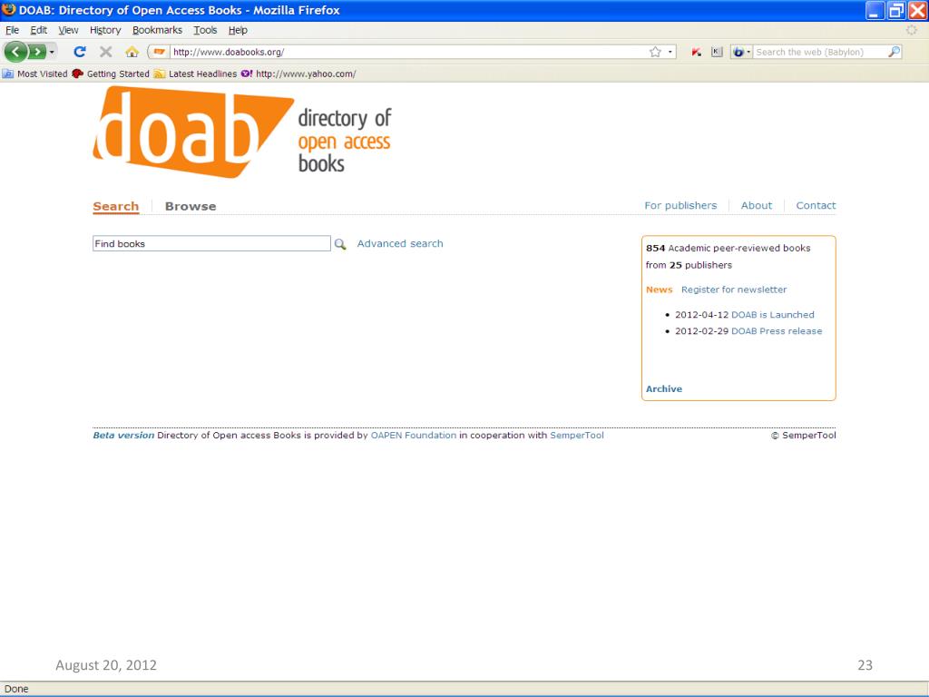Image resolution: width=929 pixels, height=697 pixels.
Task: Go back with the green back arrow
Action: point(16,52)
